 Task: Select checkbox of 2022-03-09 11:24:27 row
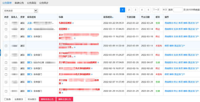(x=6, y=55)
